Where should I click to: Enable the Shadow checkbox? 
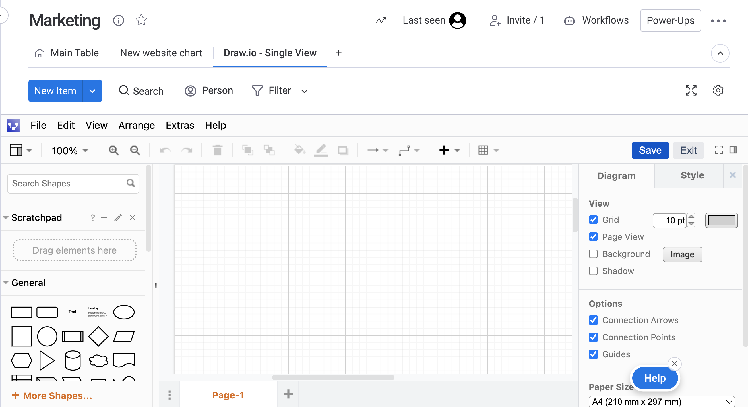pos(593,271)
